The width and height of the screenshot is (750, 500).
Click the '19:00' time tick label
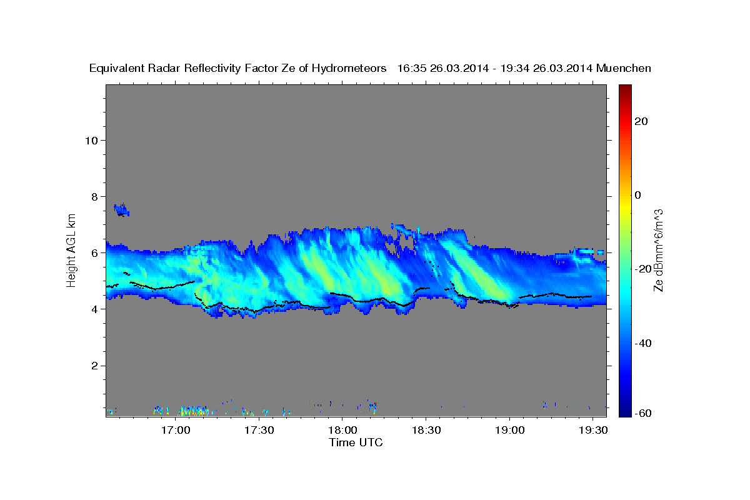[x=509, y=431]
